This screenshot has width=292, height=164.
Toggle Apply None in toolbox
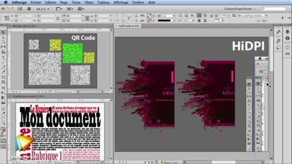[x=3, y=141]
